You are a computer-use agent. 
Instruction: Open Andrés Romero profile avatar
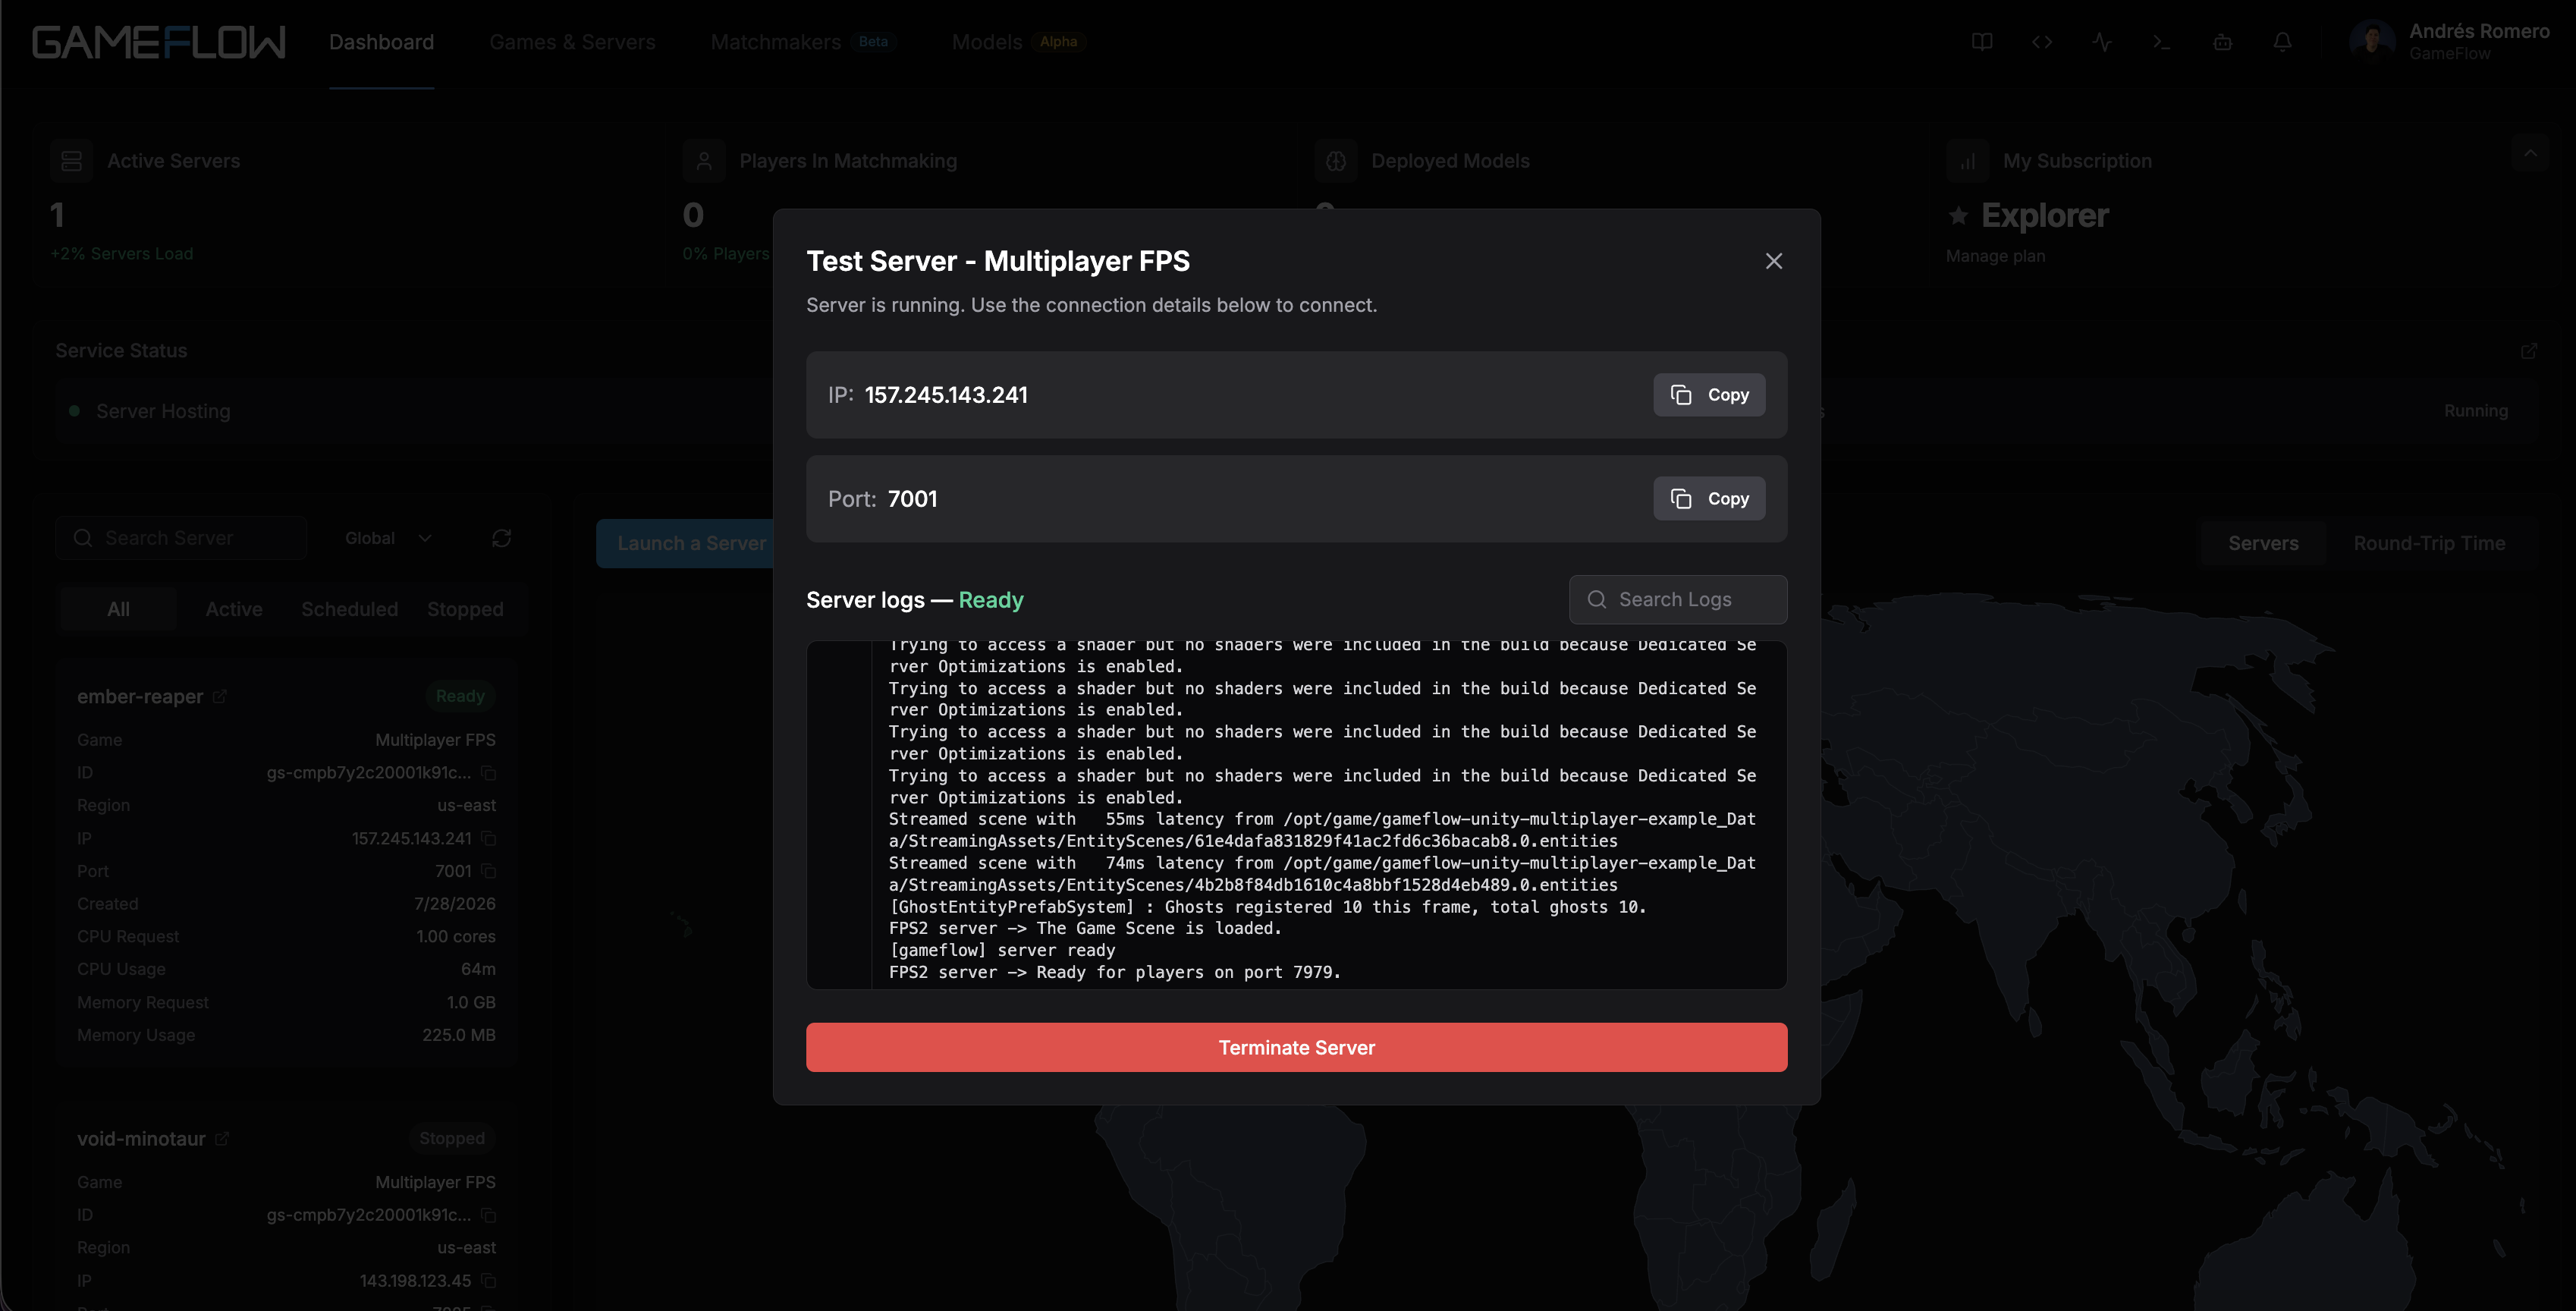(x=2372, y=42)
